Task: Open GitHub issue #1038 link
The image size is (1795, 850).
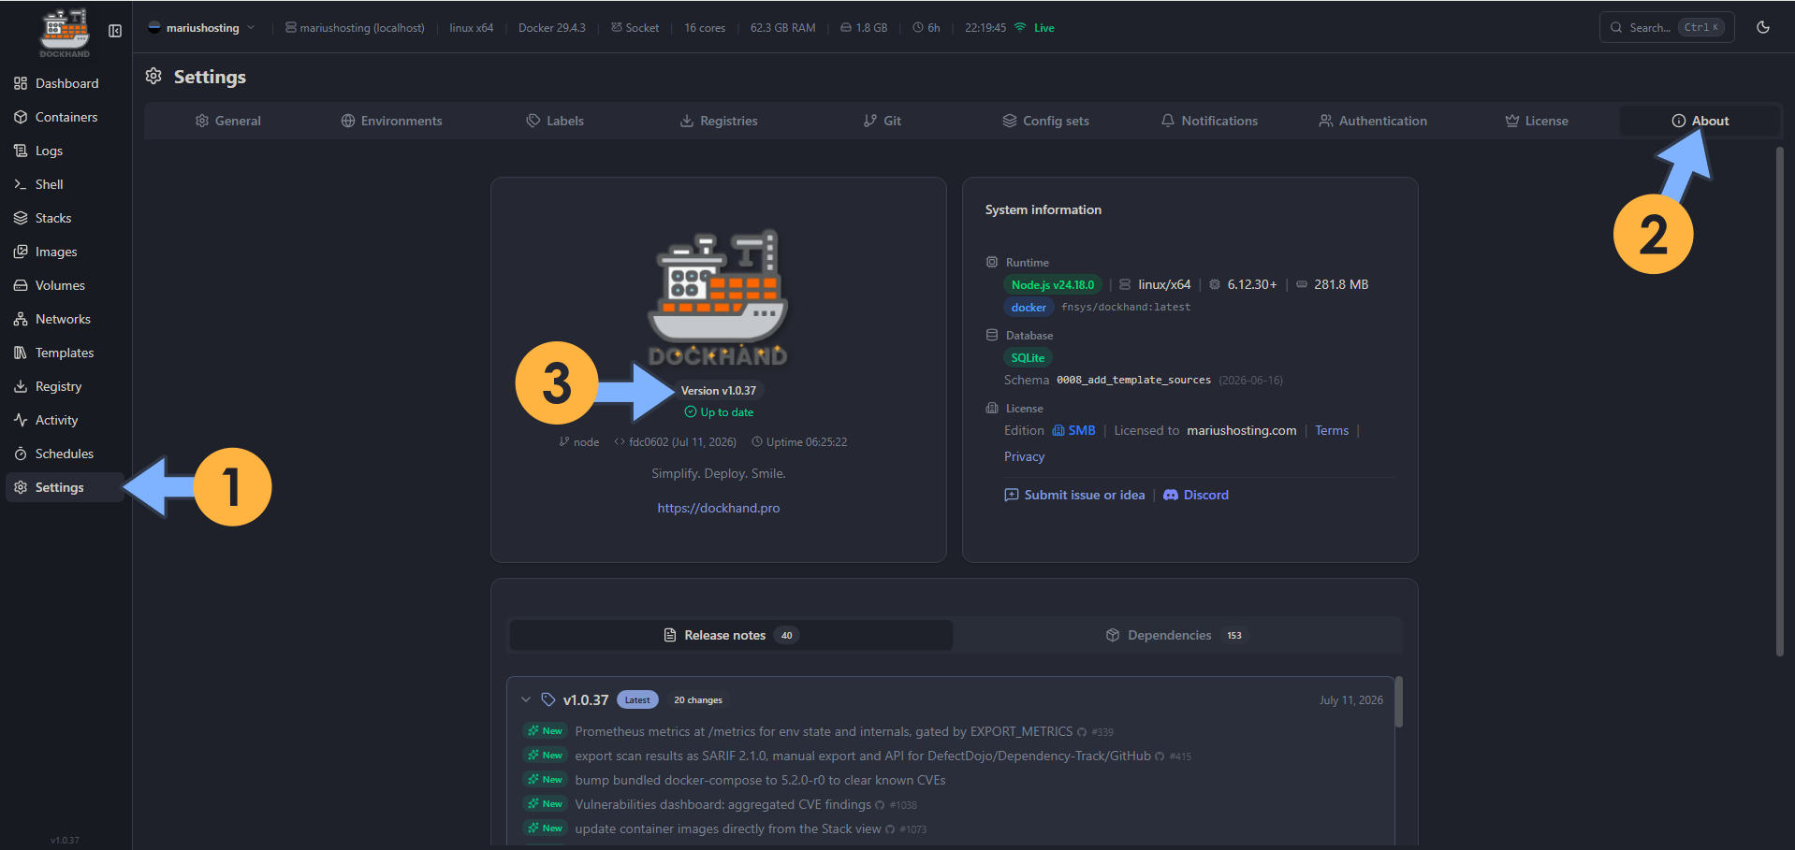Action: coord(897,805)
